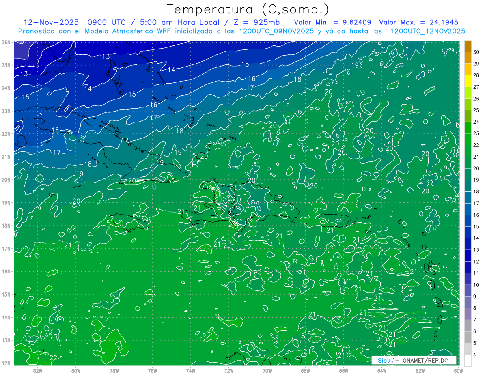487x376 pixels.
Task: Click the '20N' latitude axis label
Action: [6, 180]
